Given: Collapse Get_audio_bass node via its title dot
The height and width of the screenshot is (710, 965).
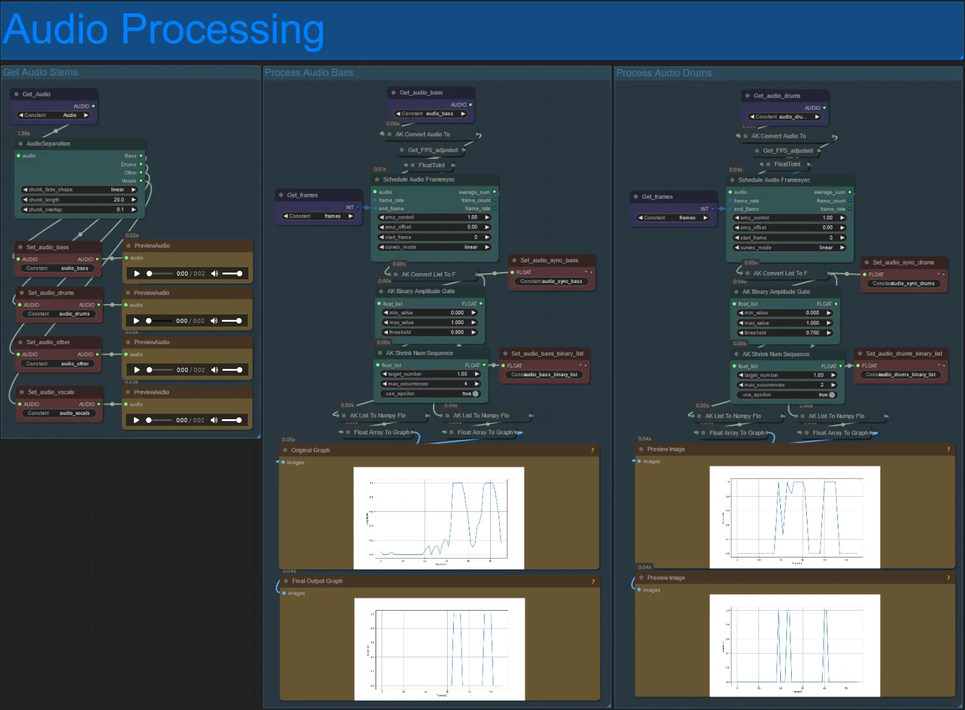Looking at the screenshot, I should (x=393, y=93).
